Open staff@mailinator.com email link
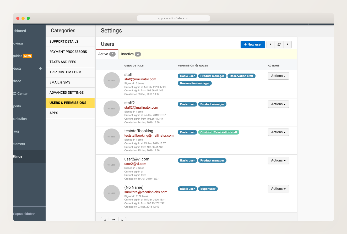Viewport: 347px width, 234px height. click(140, 79)
